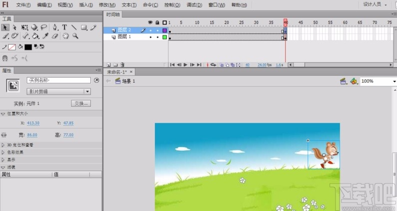Select the Free Transform tool
The height and width of the screenshot is (211, 397).
(24, 27)
